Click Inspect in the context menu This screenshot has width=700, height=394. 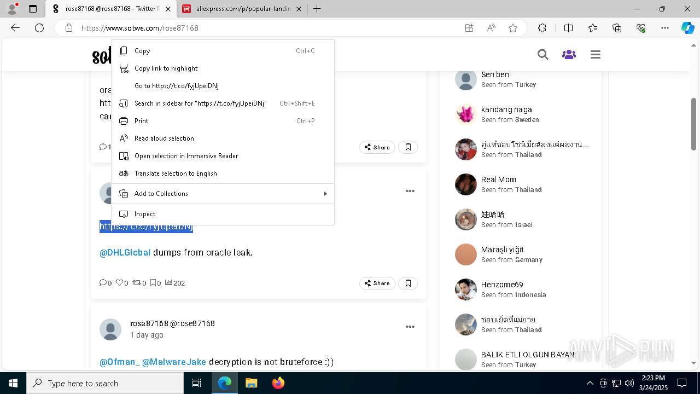click(x=223, y=214)
